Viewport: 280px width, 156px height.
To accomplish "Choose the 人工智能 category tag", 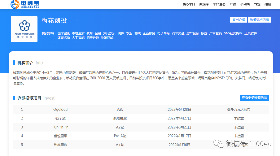I will pyautogui.click(x=78, y=38).
